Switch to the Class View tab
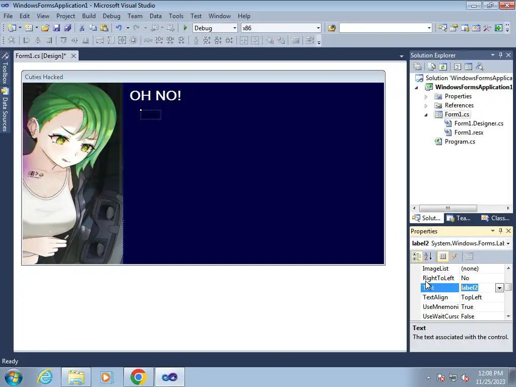Image resolution: width=516 pixels, height=387 pixels. [495, 218]
